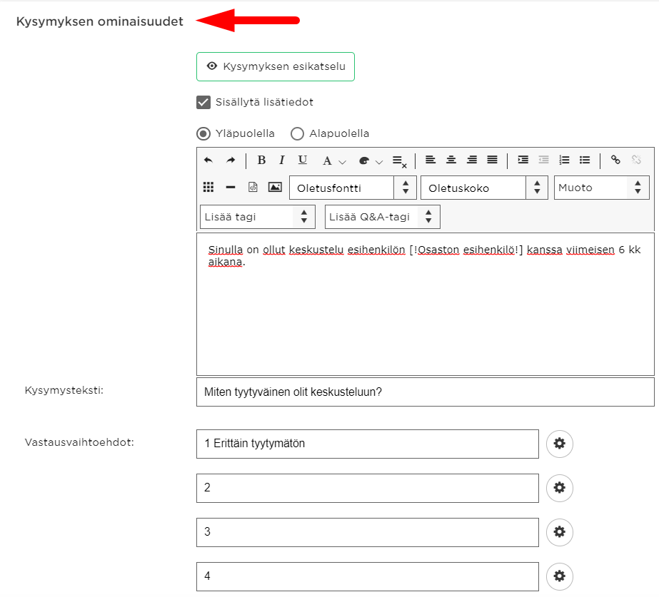Insert a numbered list
Screen dimensions: 659x597
[564, 160]
